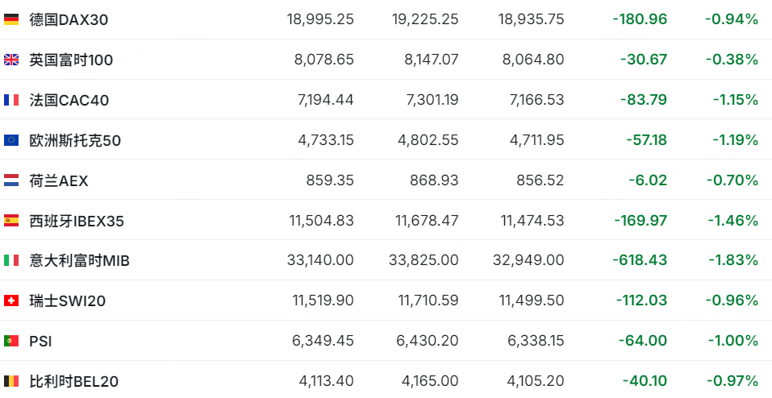Click the European Union flag icon

pos(11,140)
